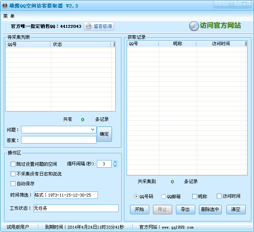
Task: Enable the 自动保存 checkbox
Action: [x=13, y=183]
